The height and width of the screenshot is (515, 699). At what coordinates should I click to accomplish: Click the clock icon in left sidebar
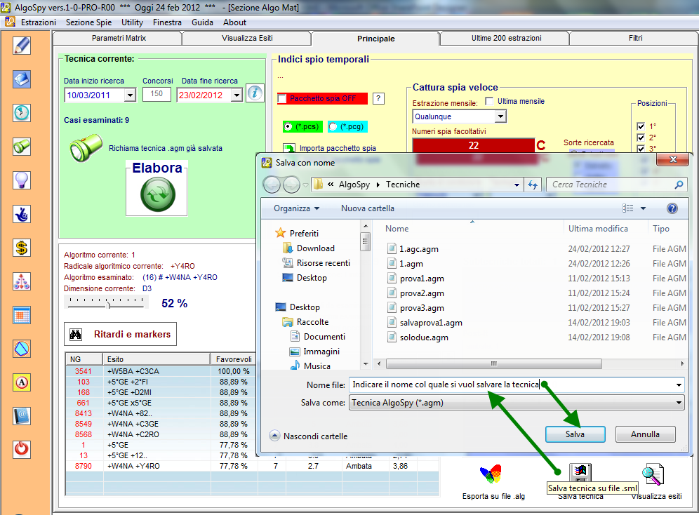coord(22,113)
